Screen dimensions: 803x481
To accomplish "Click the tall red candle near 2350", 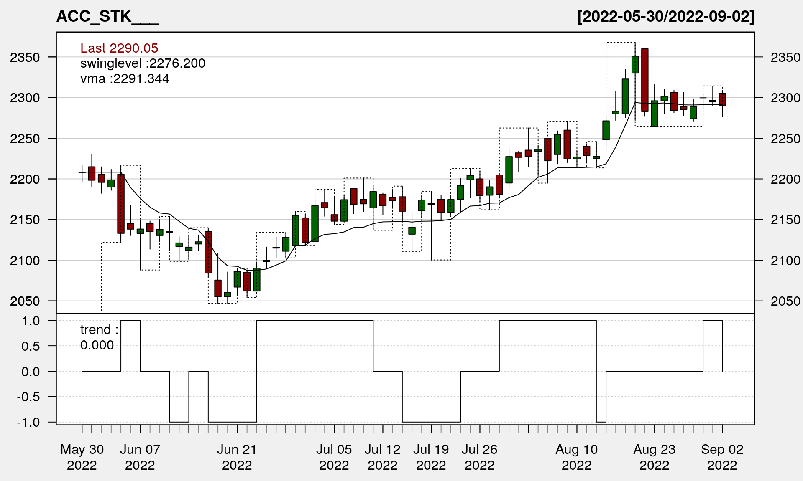I will [645, 80].
